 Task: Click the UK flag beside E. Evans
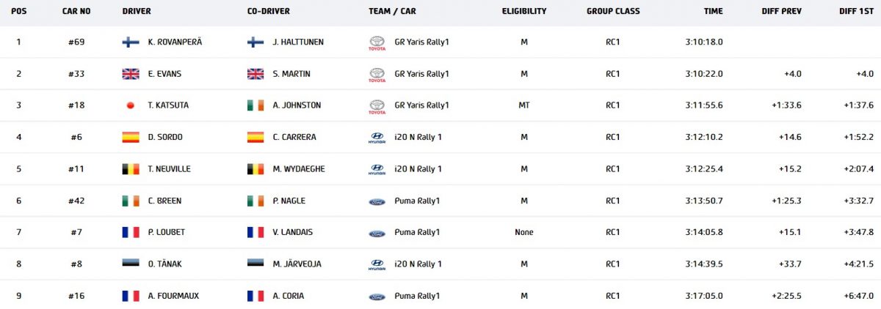pyautogui.click(x=131, y=74)
